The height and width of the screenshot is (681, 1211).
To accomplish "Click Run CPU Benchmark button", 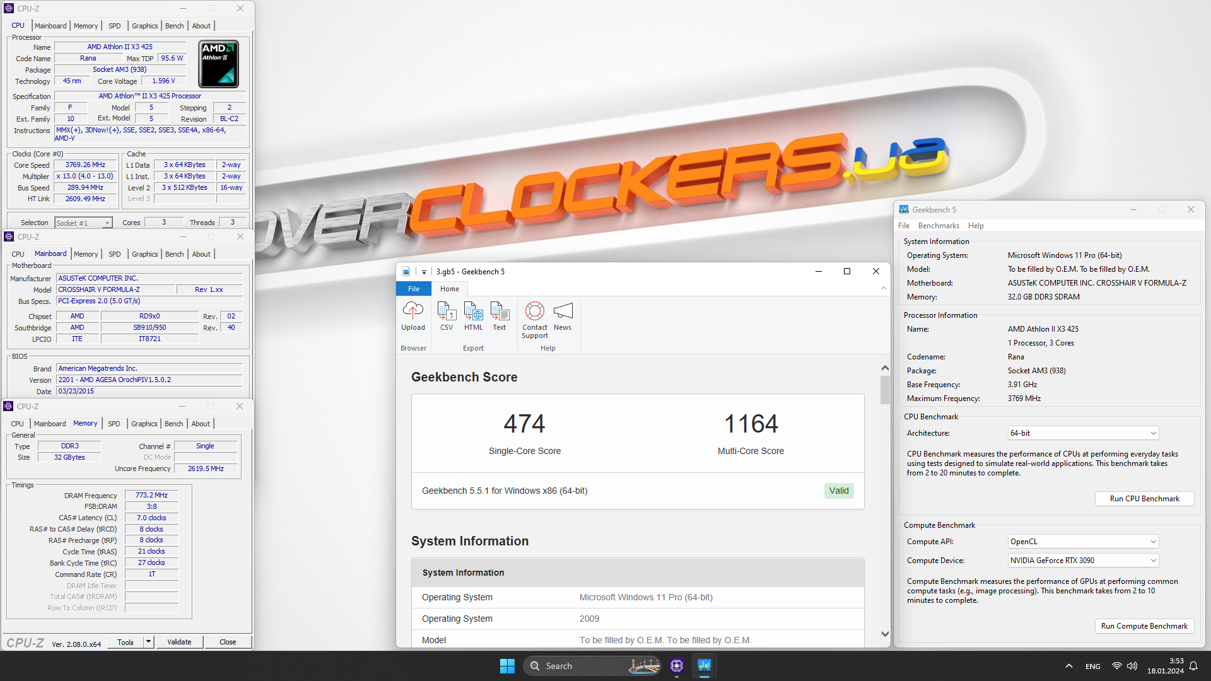I will tap(1144, 499).
